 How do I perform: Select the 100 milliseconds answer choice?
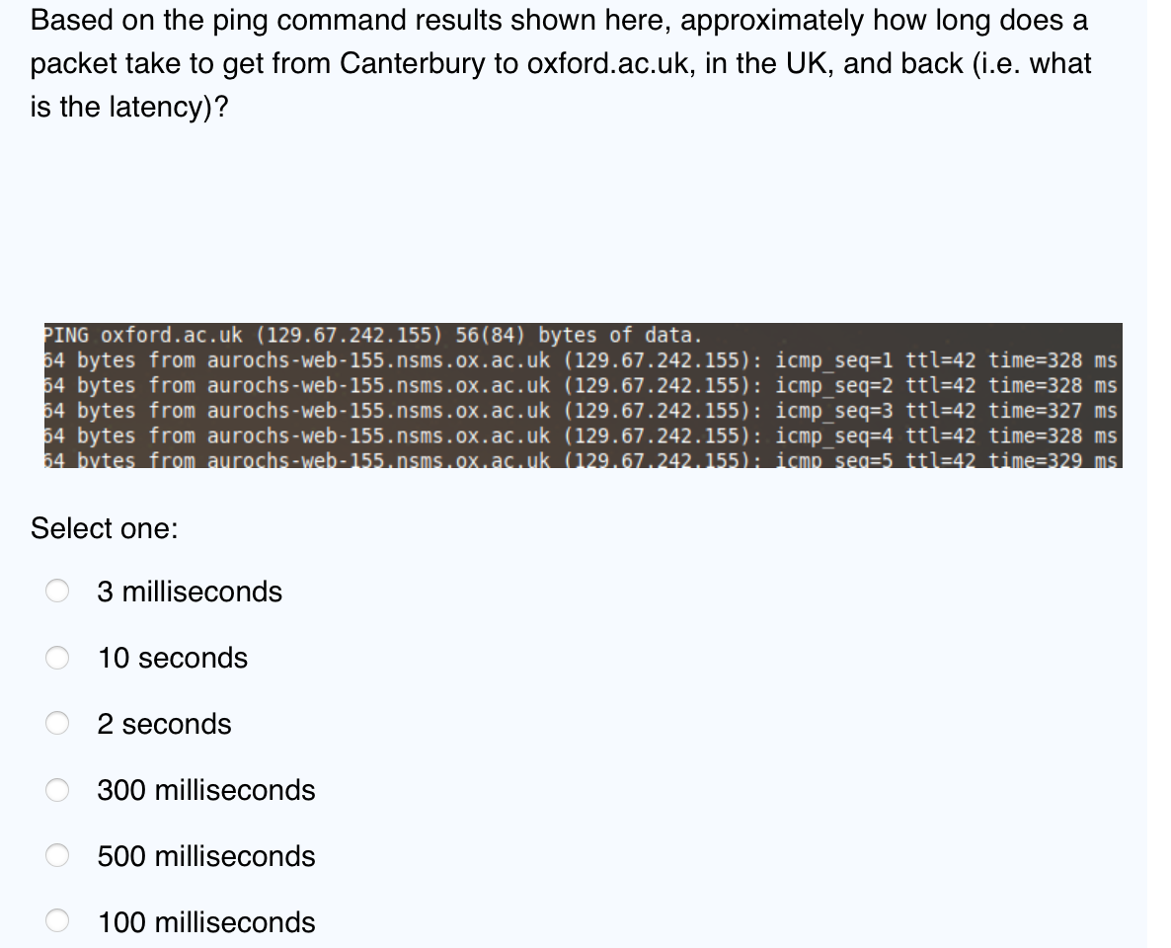click(56, 921)
